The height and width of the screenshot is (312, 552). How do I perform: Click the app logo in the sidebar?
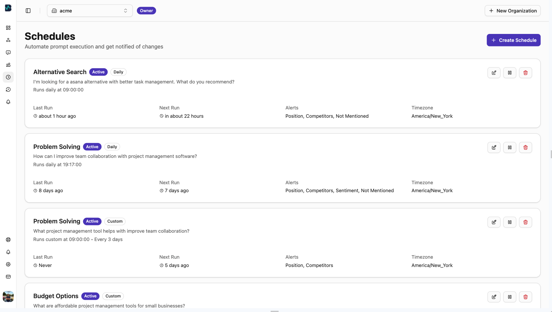[8, 8]
